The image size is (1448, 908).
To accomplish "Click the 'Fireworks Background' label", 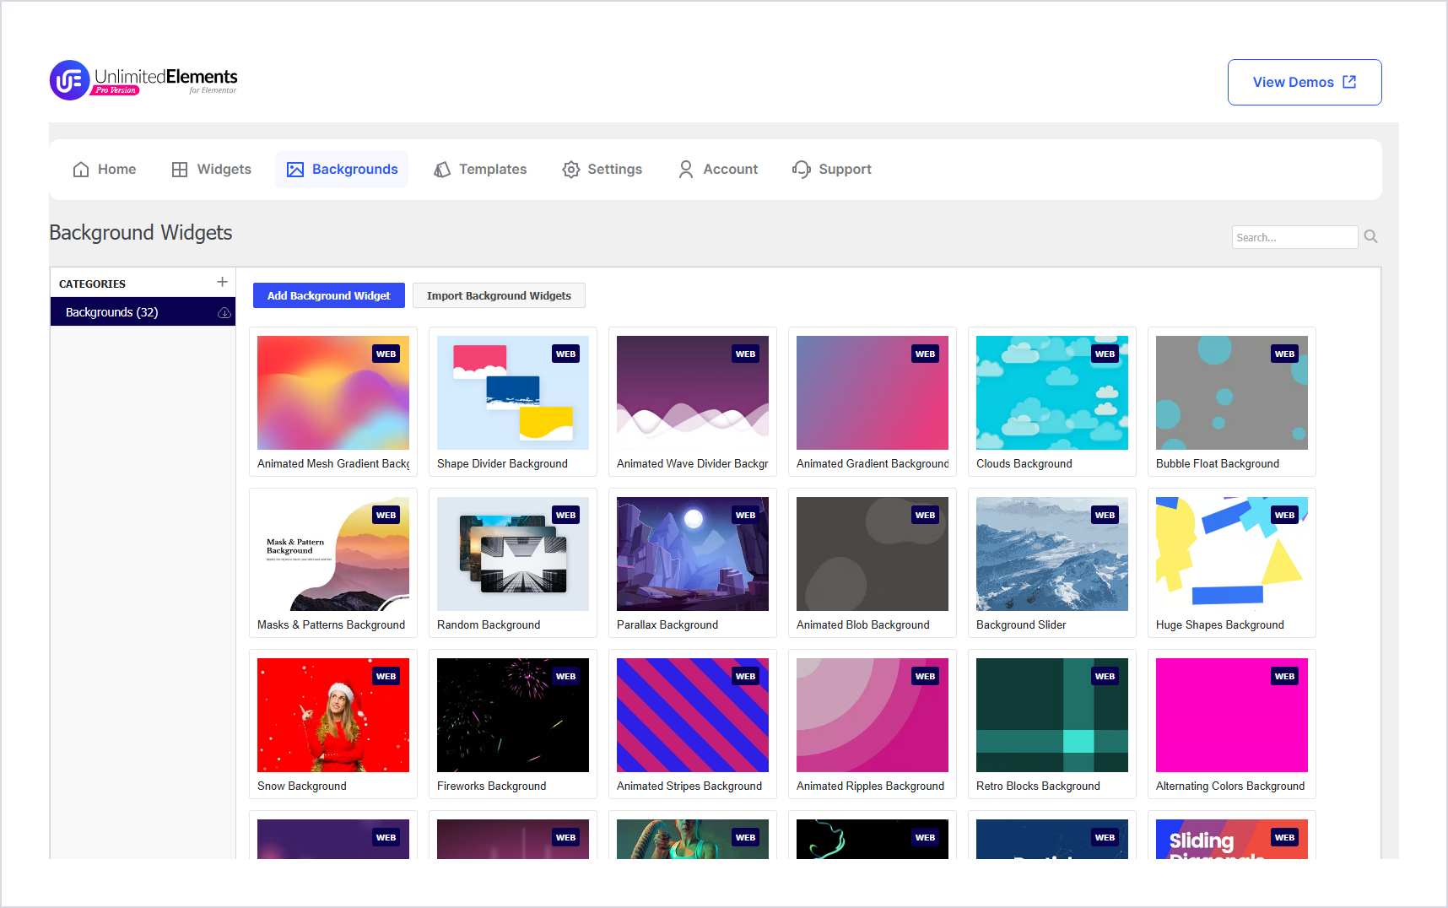I will [492, 786].
